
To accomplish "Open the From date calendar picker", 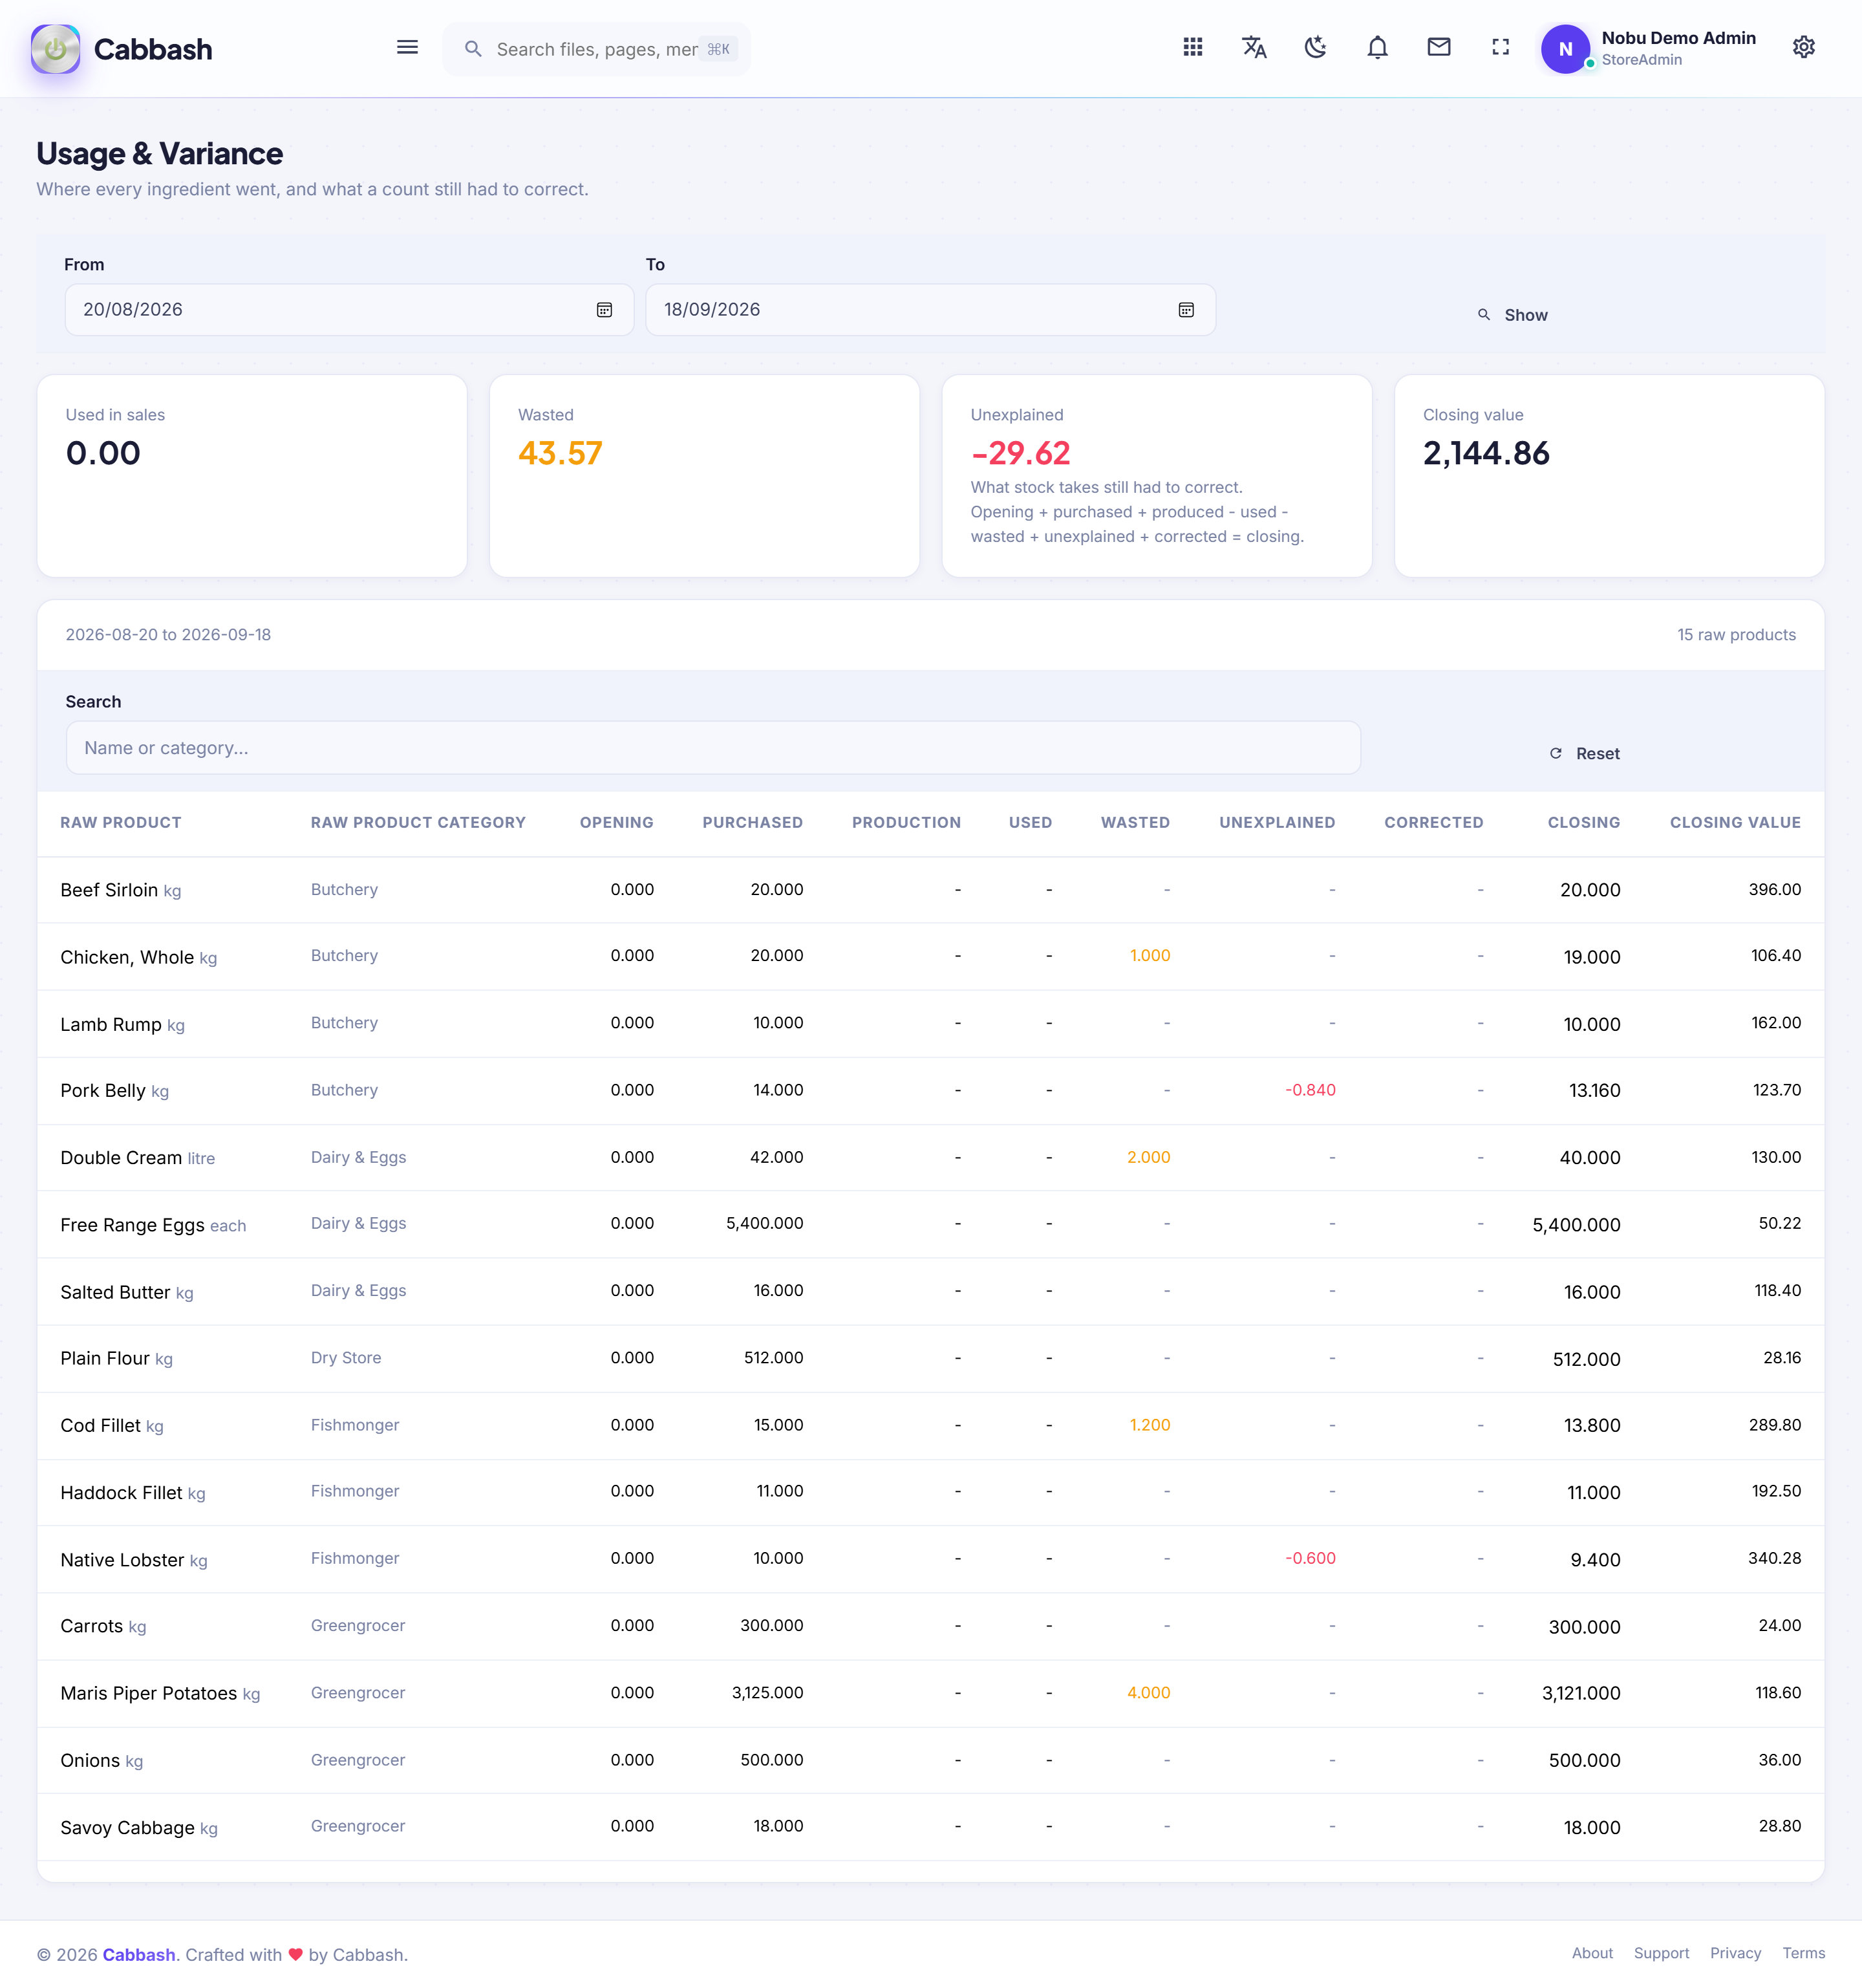I will point(605,310).
